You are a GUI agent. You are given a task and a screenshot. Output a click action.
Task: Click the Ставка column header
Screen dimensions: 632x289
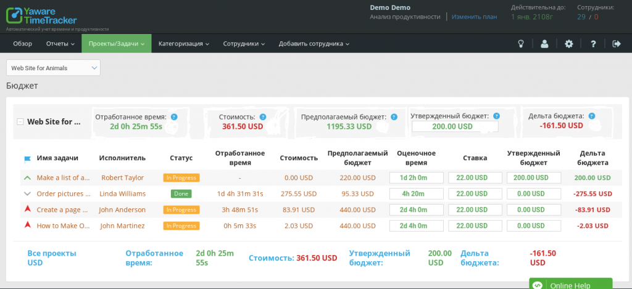(475, 158)
